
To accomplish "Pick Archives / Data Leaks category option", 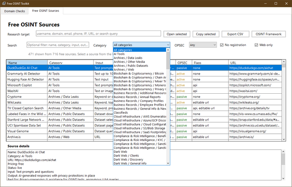I will tap(140, 58).
